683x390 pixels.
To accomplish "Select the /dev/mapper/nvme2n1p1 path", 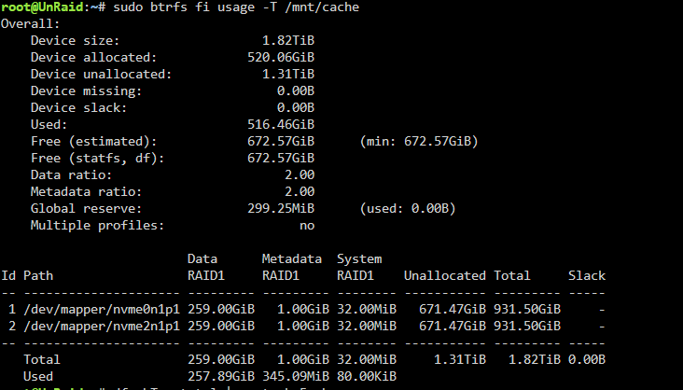I will (102, 327).
